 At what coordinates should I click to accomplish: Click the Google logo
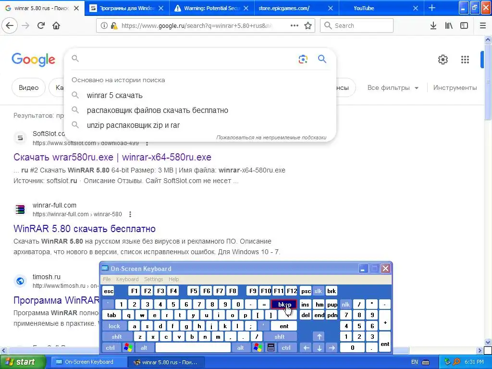[33, 60]
